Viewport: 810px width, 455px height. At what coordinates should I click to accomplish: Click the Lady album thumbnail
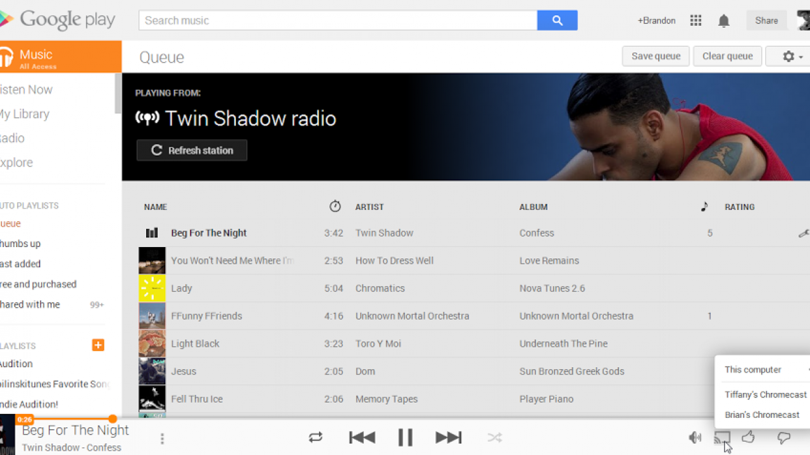[152, 288]
